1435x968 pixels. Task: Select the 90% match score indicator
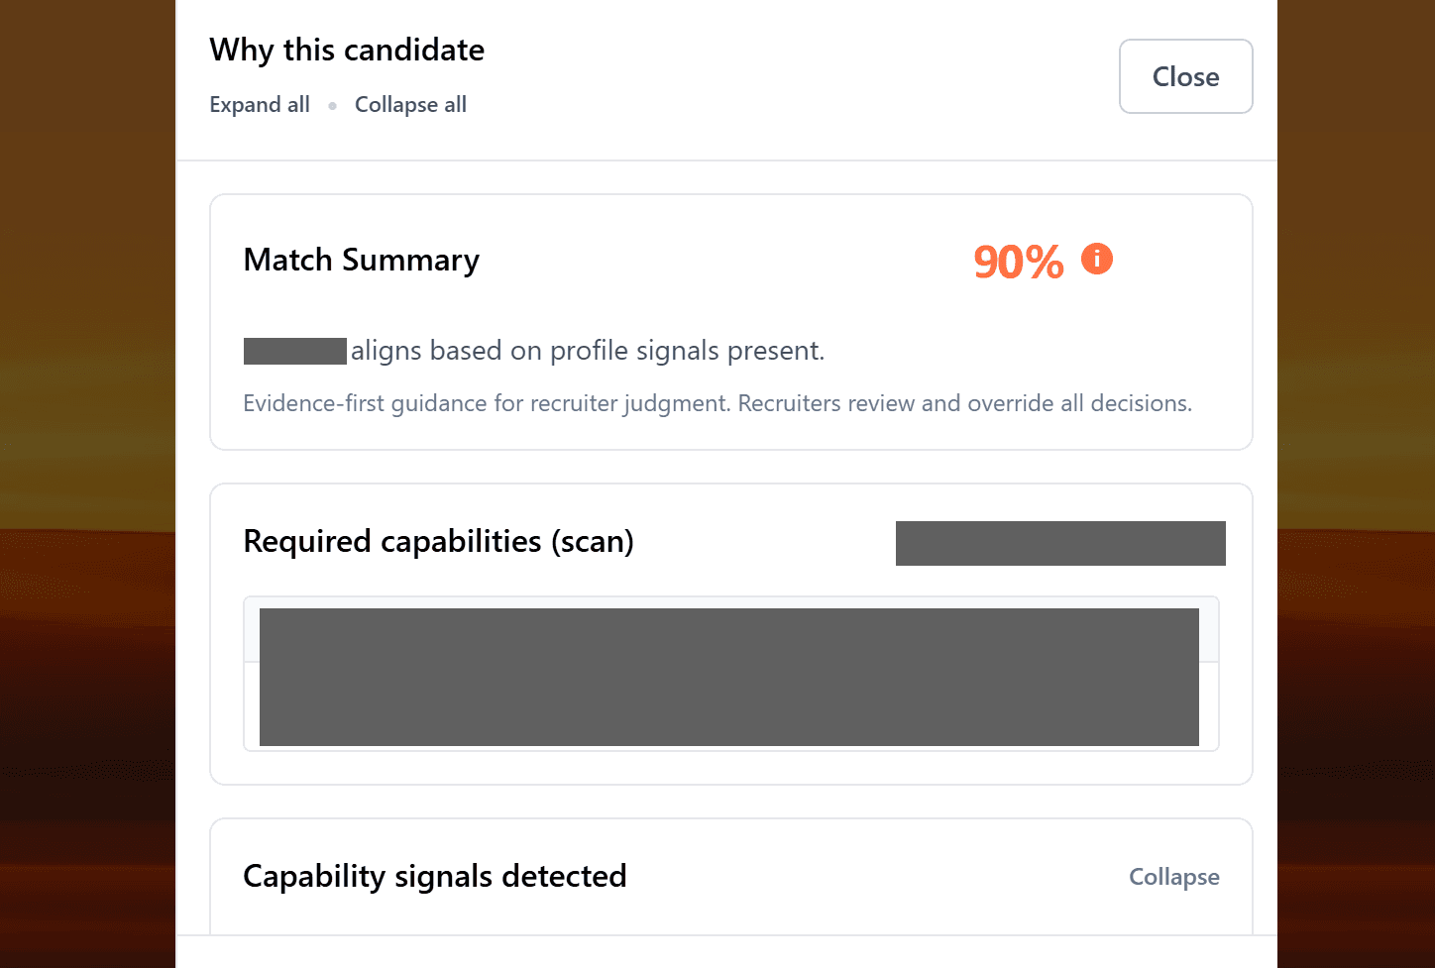coord(1018,261)
